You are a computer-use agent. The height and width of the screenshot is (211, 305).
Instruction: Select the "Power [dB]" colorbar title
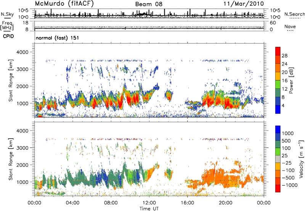point(291,80)
